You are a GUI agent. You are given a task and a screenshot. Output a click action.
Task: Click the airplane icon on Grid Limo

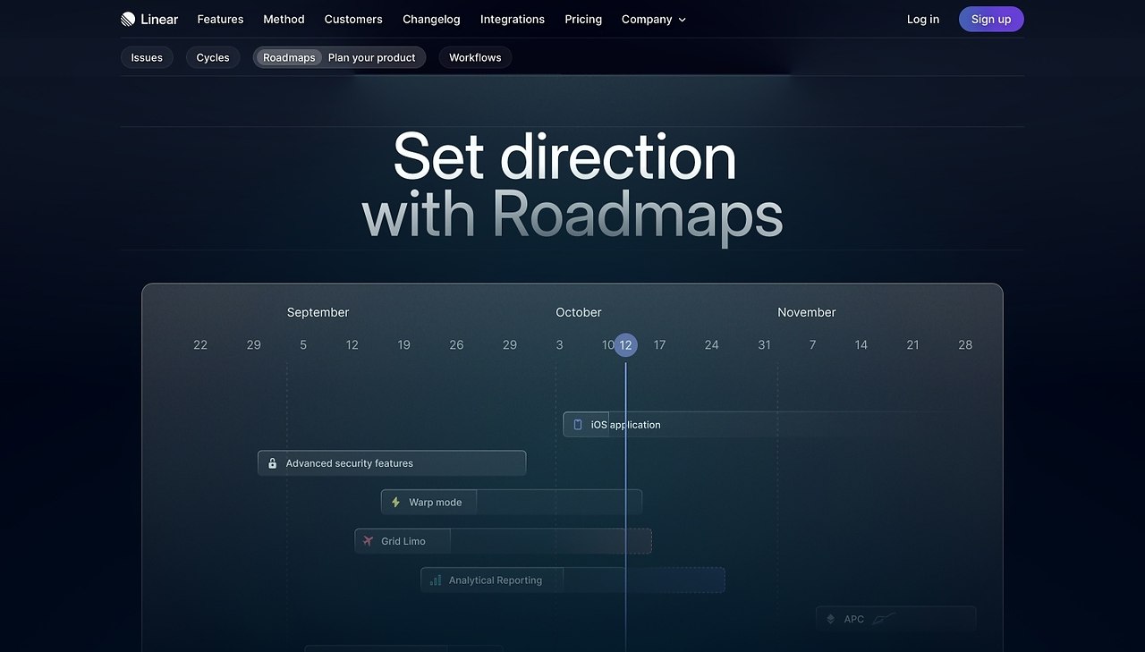(368, 541)
